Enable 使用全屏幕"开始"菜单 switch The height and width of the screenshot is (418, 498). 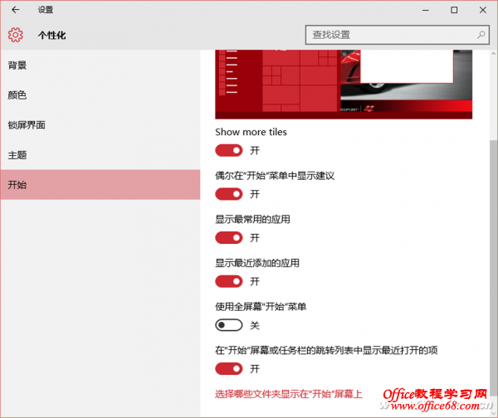pyautogui.click(x=229, y=325)
